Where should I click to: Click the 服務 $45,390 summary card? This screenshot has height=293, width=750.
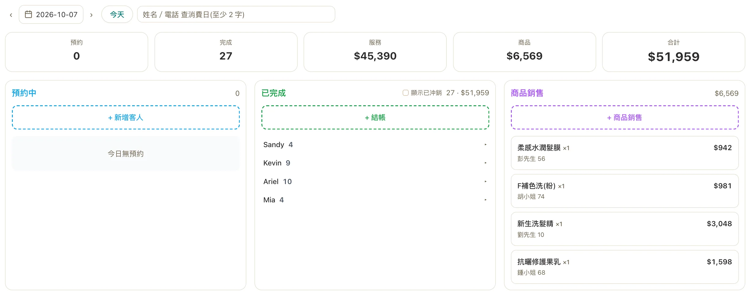375,52
